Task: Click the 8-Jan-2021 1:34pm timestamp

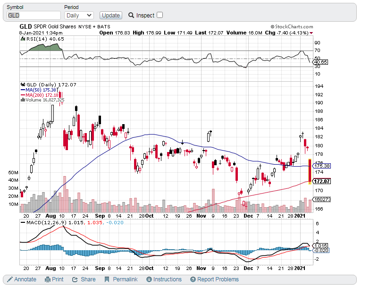Action: pyautogui.click(x=41, y=33)
